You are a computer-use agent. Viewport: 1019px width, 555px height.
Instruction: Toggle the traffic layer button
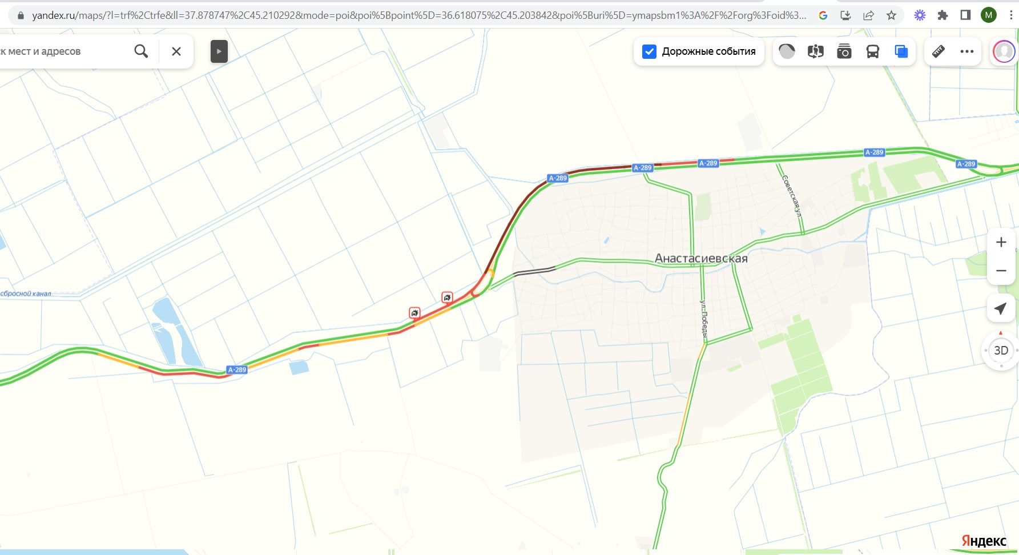pos(787,51)
